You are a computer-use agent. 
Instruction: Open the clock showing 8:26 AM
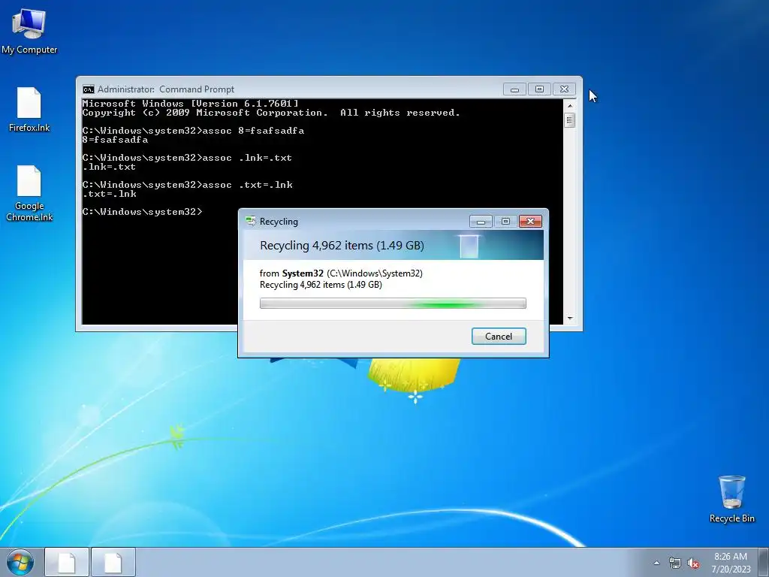click(731, 563)
